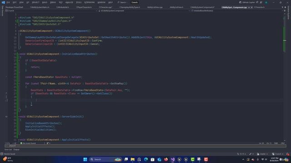Open the green C app in taskbar
This screenshot has height=163, width=291.
pyautogui.click(x=193, y=159)
